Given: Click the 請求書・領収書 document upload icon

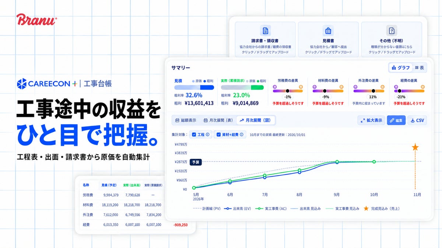Looking at the screenshot, I should tap(265, 30).
